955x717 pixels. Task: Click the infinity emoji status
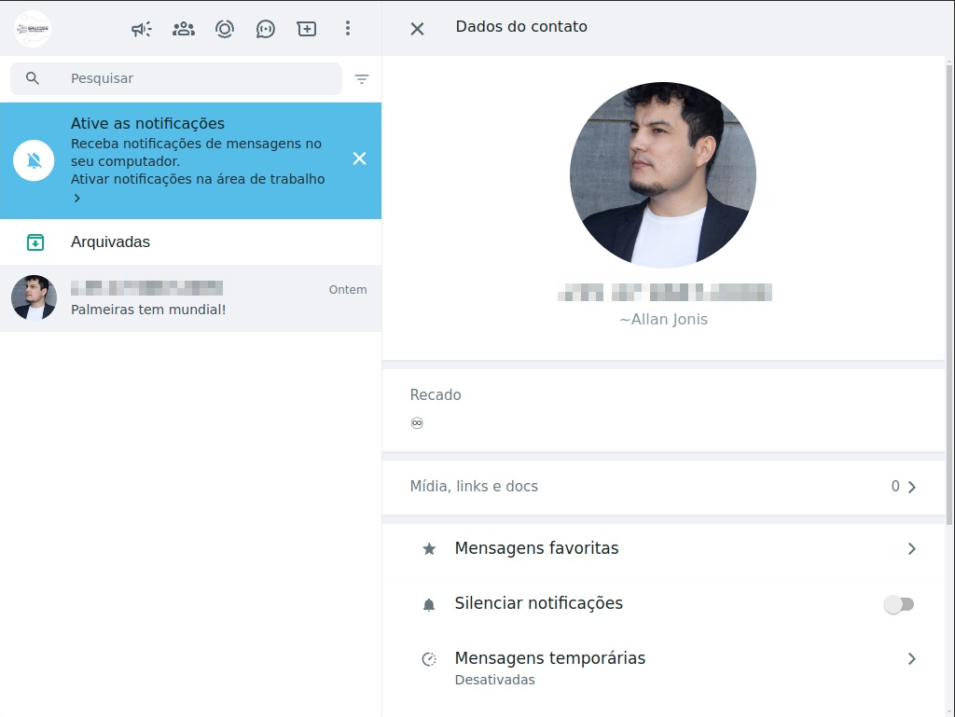coord(417,423)
